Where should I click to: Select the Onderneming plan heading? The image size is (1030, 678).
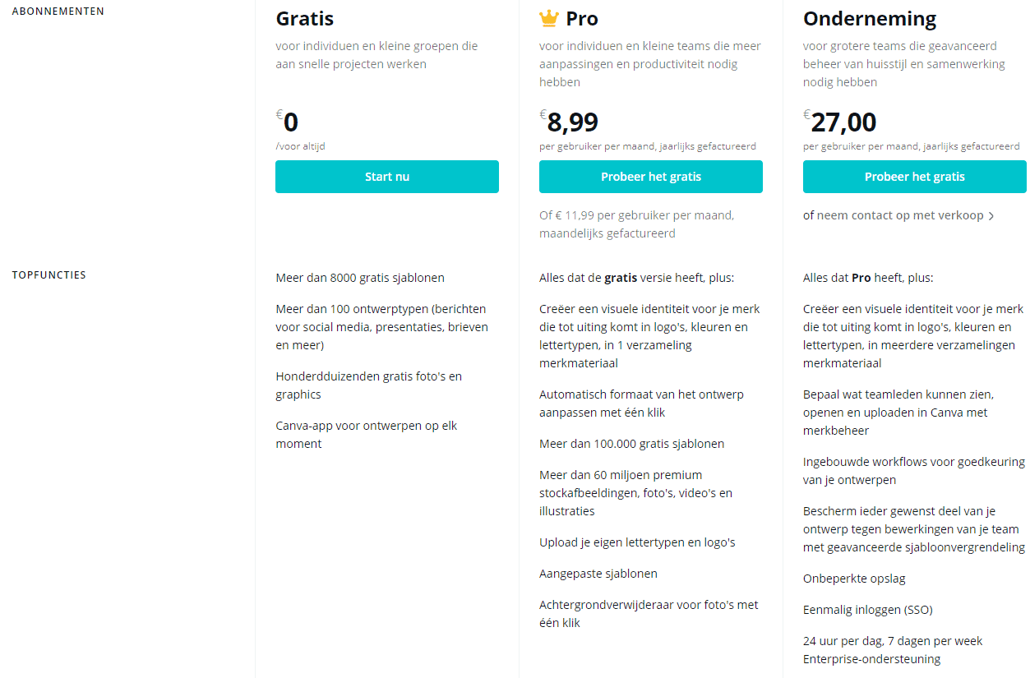point(870,19)
